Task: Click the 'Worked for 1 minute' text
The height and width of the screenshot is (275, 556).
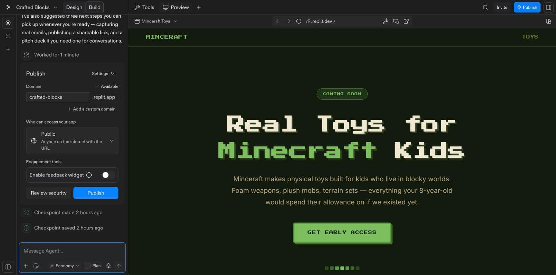Action: (57, 55)
